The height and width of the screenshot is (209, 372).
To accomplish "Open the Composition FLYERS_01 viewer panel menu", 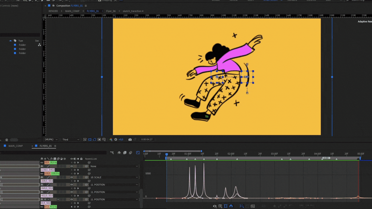I will click(86, 6).
